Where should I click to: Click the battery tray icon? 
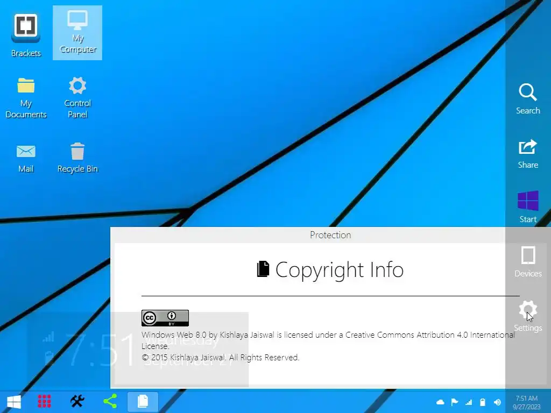[x=483, y=402]
